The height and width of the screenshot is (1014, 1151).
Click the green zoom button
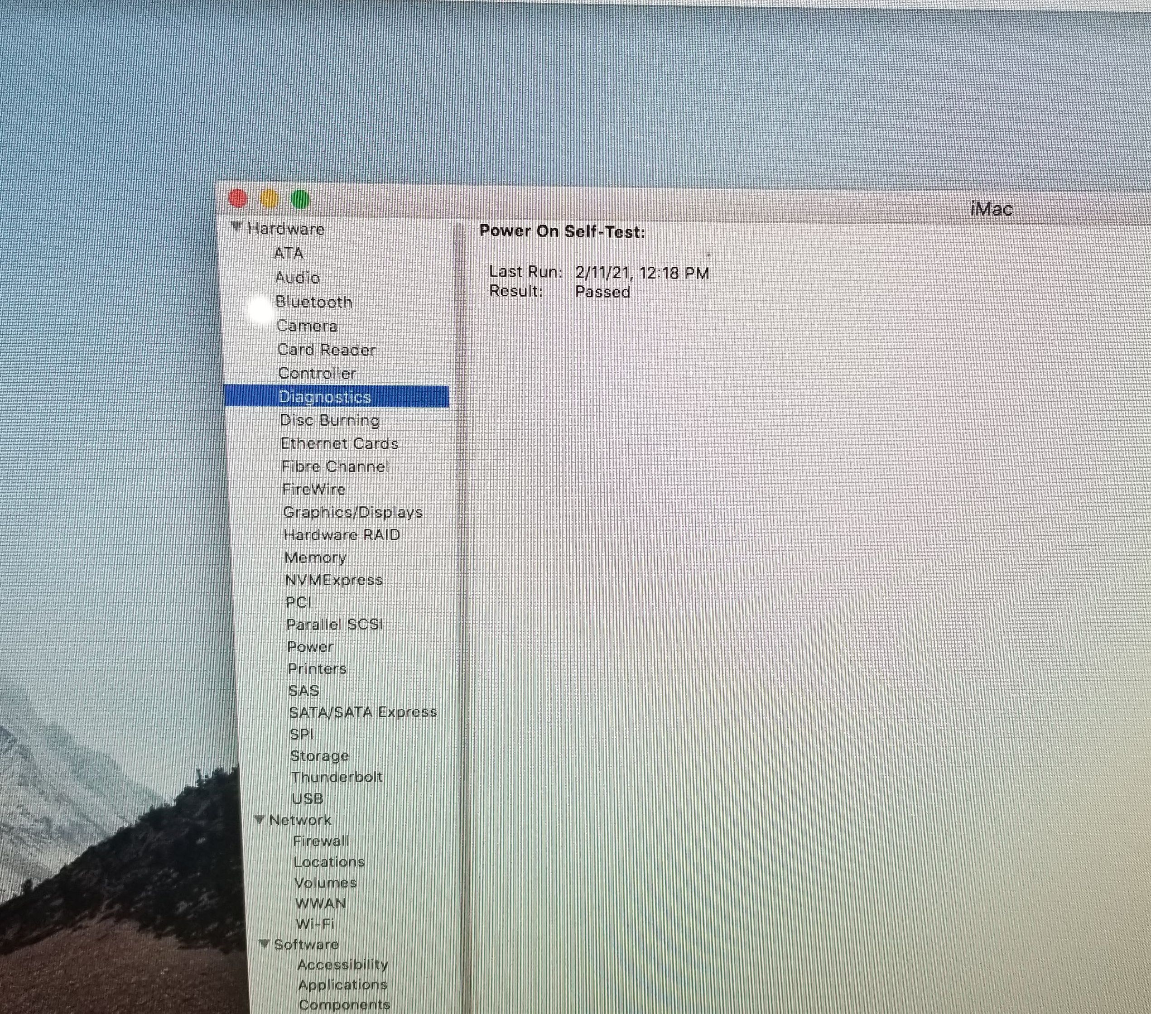click(x=301, y=199)
